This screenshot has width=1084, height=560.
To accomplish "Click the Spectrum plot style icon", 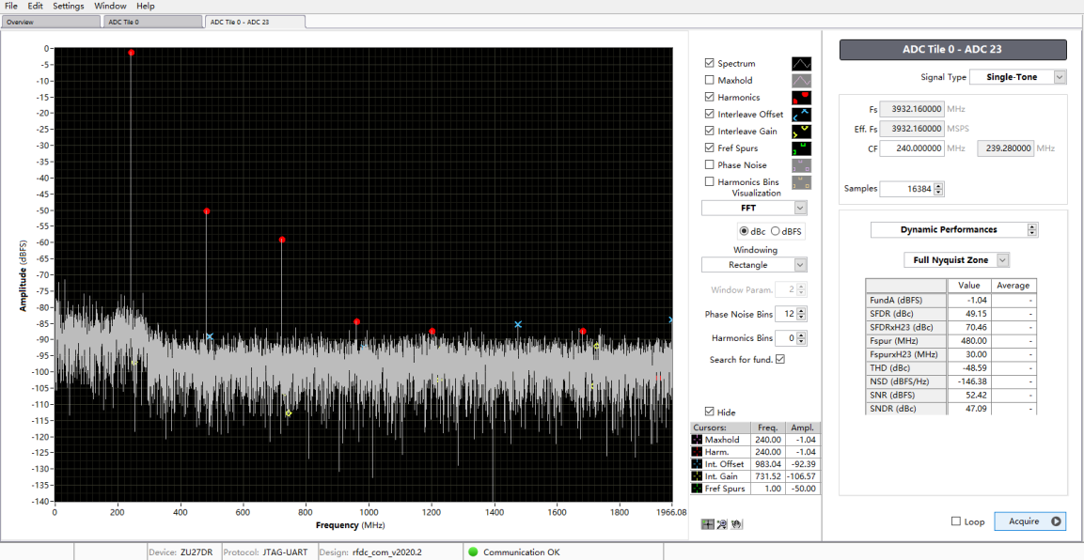I will coord(800,64).
